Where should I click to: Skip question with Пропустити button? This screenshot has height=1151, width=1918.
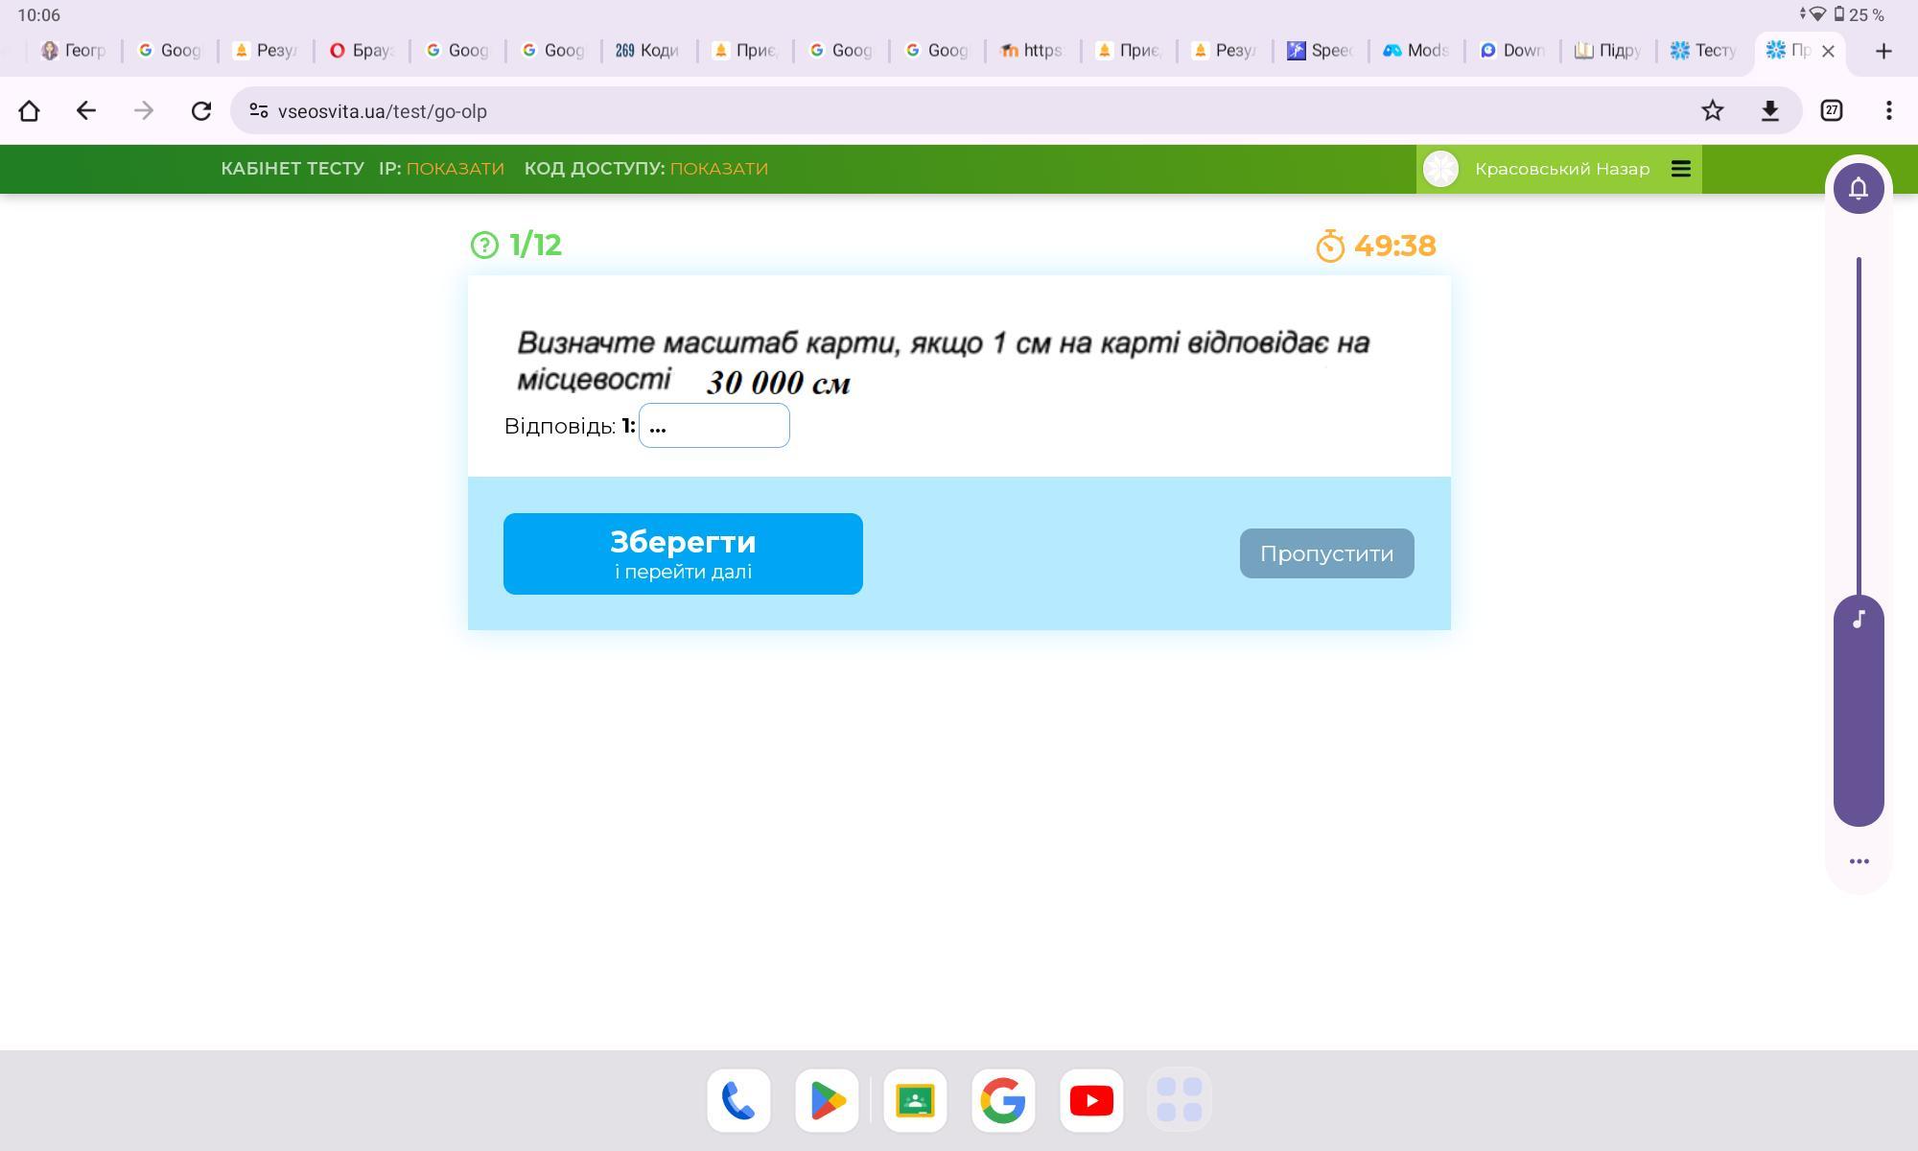[1325, 553]
